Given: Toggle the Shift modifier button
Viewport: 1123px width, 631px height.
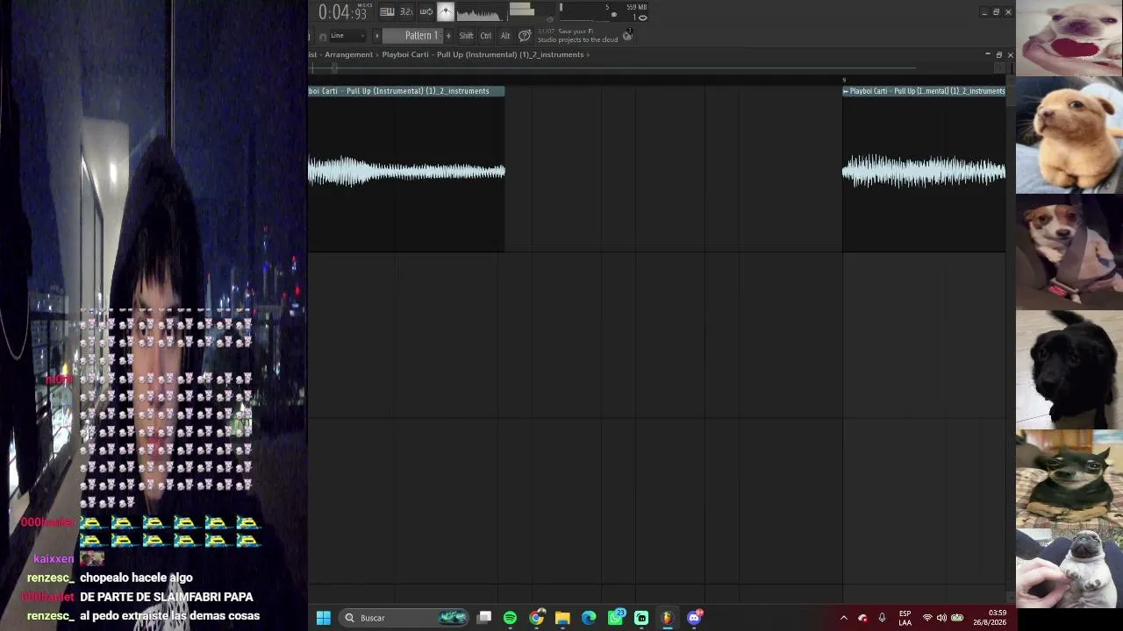Looking at the screenshot, I should coord(466,36).
